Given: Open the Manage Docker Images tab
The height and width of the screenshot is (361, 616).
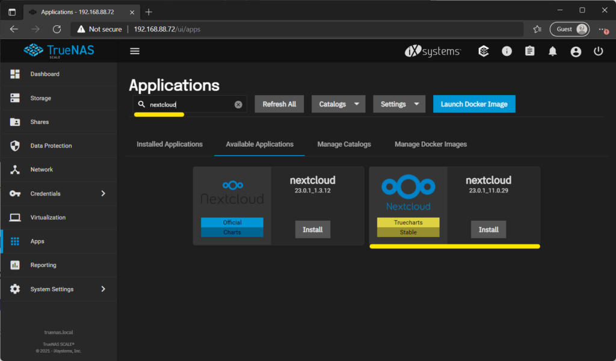Looking at the screenshot, I should click(431, 144).
